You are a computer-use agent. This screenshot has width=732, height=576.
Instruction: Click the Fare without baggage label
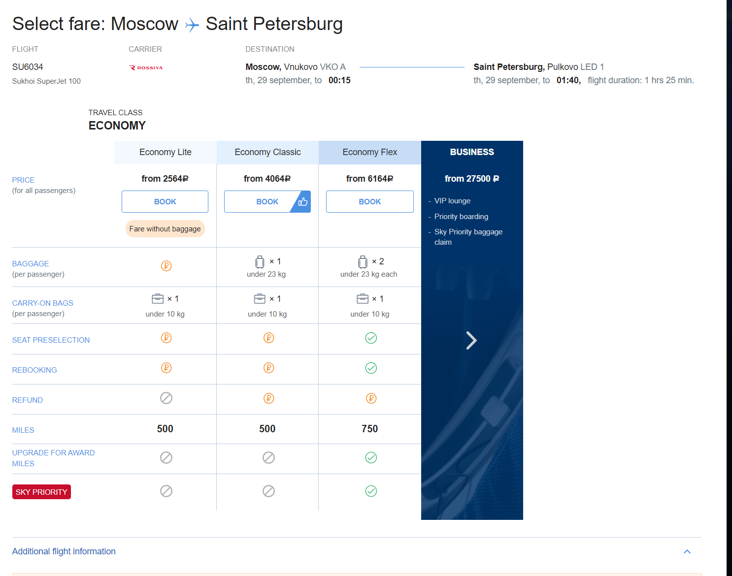click(165, 229)
